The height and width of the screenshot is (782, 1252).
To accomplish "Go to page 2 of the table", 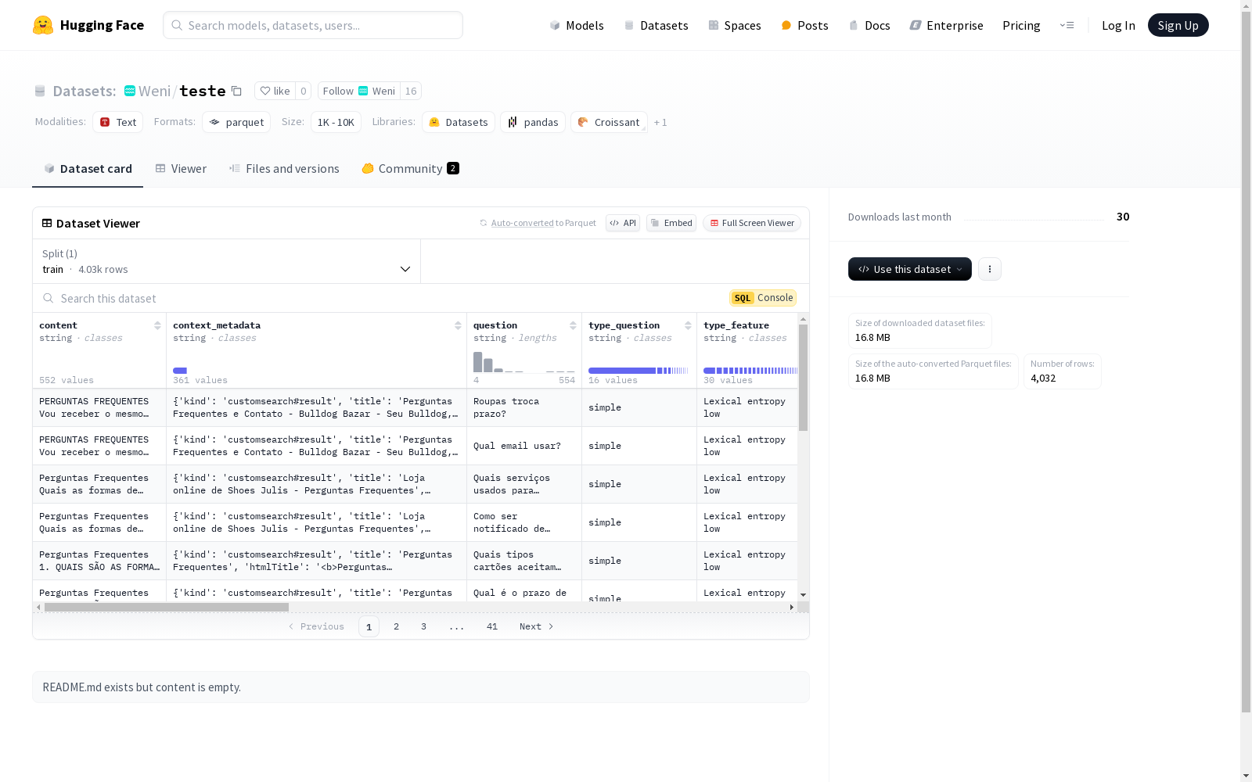I will pos(397,626).
